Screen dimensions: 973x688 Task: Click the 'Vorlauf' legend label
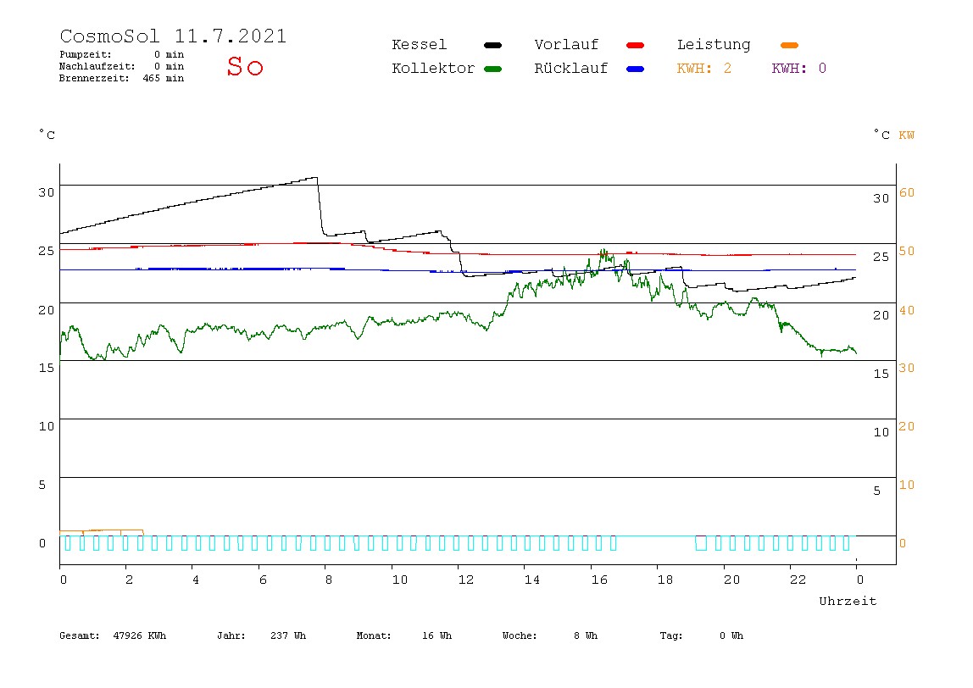[x=566, y=45]
